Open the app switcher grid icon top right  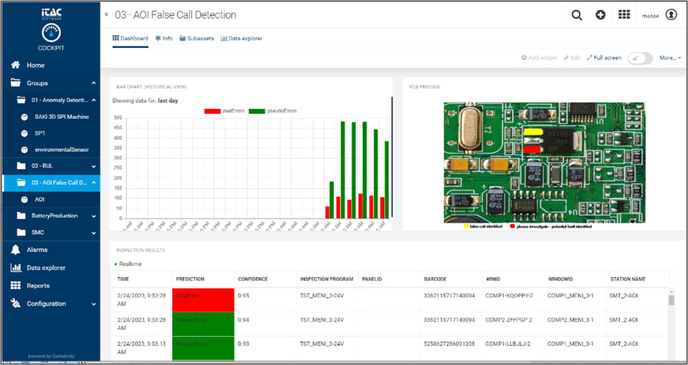point(624,15)
